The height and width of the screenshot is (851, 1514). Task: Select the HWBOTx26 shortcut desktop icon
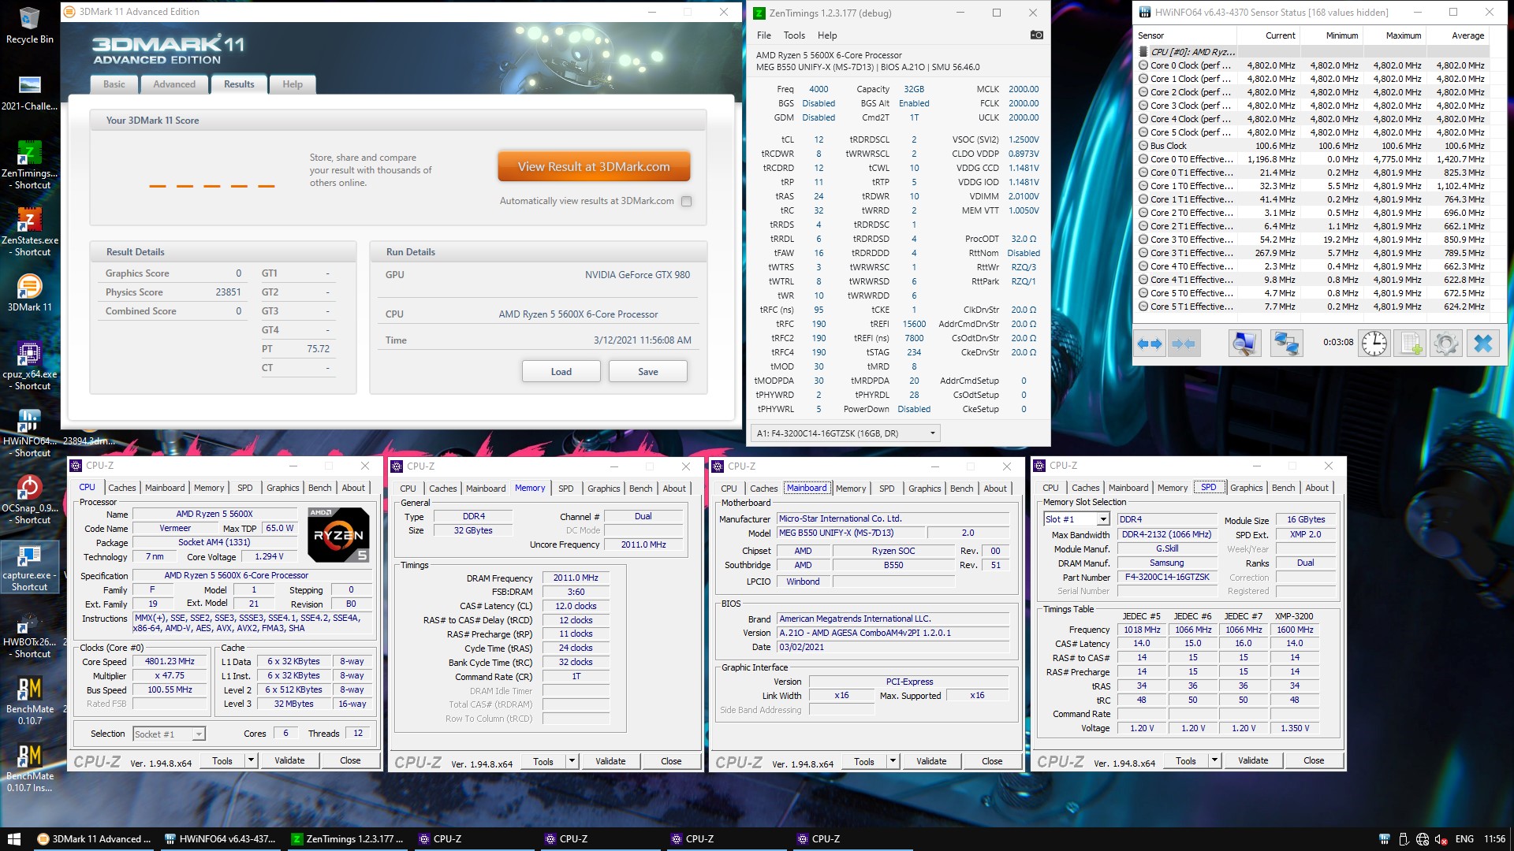click(29, 633)
